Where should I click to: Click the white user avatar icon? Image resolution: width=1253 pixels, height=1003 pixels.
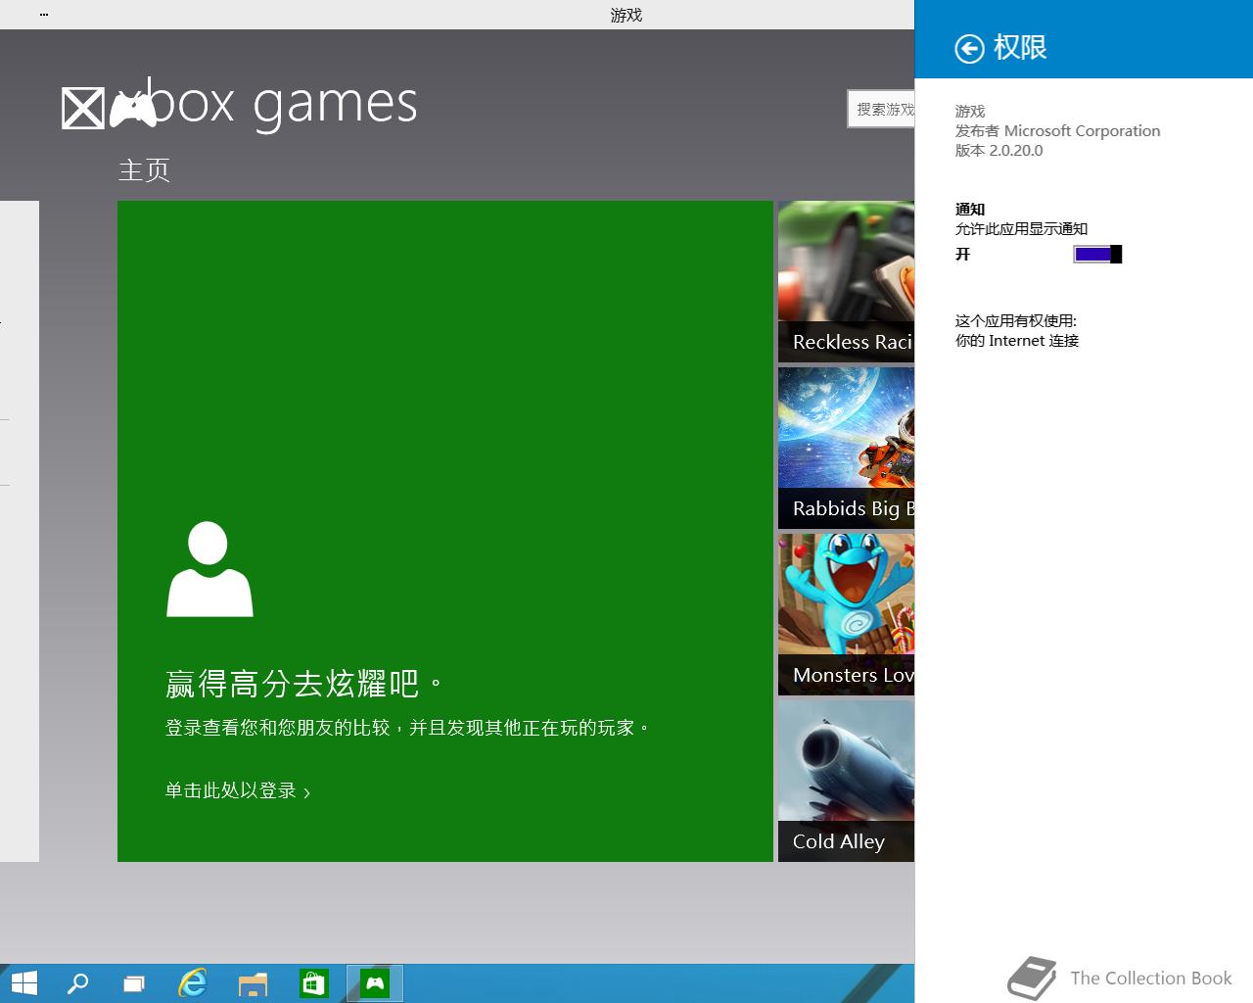click(x=209, y=569)
